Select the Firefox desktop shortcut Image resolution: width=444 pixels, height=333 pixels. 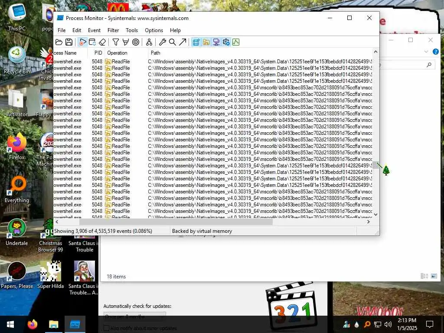[17, 147]
